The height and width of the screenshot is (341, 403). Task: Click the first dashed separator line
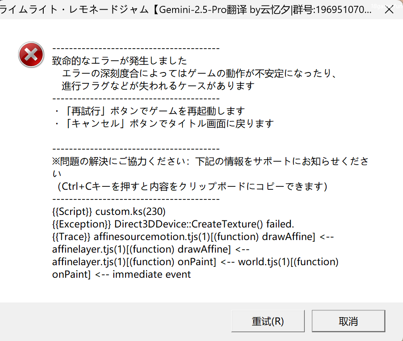point(136,48)
